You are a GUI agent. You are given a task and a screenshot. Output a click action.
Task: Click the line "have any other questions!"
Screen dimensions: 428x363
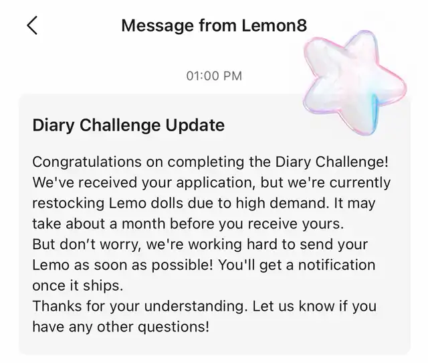[x=121, y=328]
